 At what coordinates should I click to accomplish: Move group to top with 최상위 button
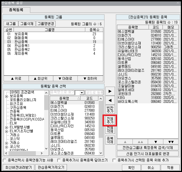tap(41, 79)
